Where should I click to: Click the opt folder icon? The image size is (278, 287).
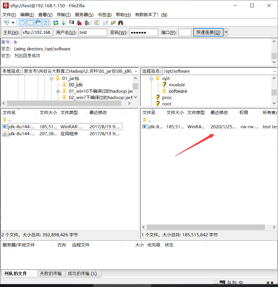point(158,78)
